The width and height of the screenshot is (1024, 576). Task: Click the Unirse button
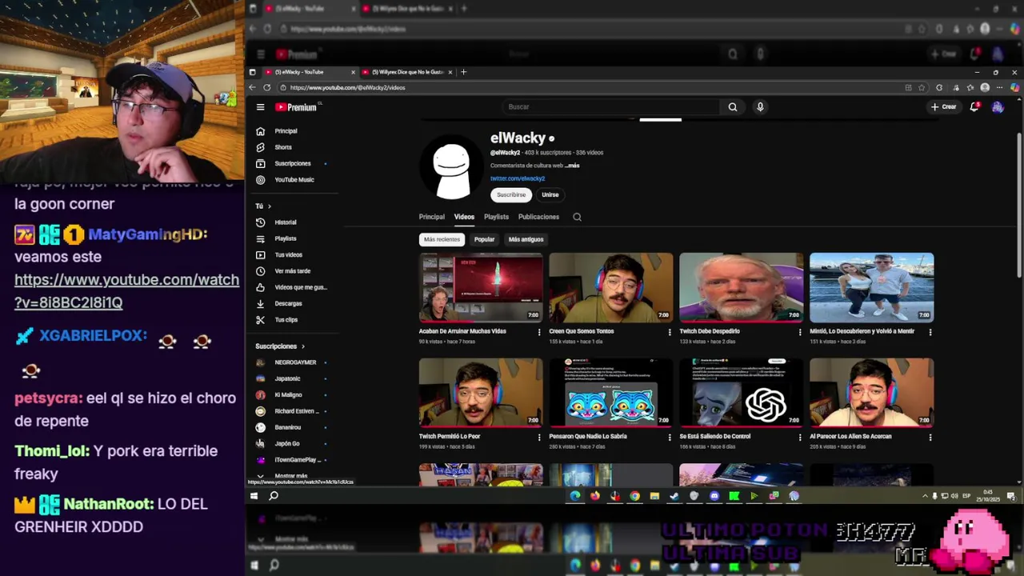pos(550,195)
